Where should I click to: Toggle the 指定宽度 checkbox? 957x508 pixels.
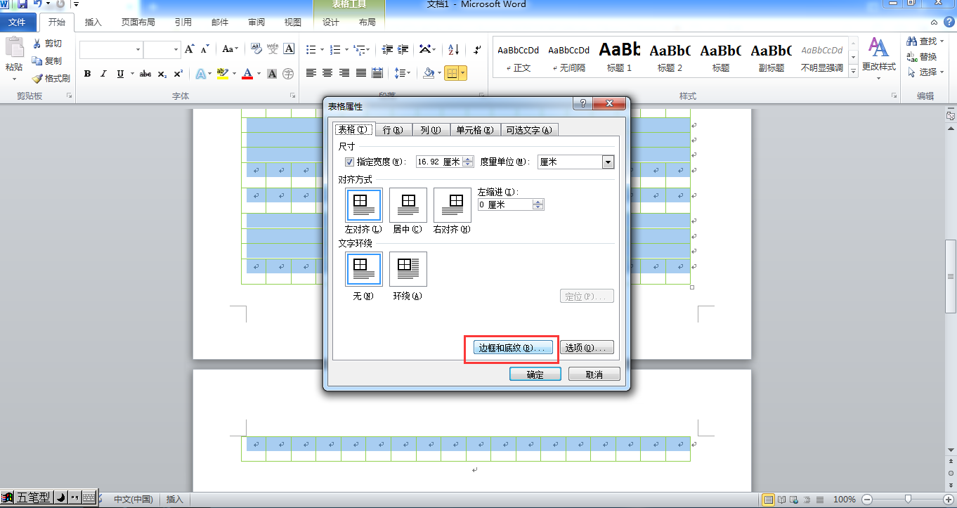pos(349,162)
